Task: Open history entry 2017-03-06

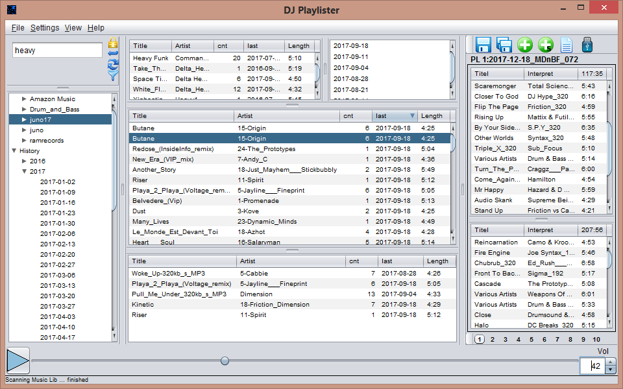Action: [58, 275]
